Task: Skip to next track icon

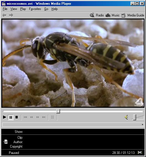Action: [44, 117]
